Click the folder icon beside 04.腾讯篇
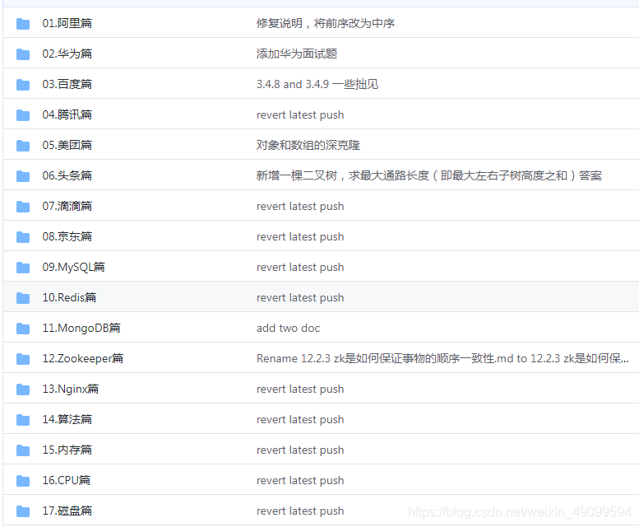 [x=23, y=115]
